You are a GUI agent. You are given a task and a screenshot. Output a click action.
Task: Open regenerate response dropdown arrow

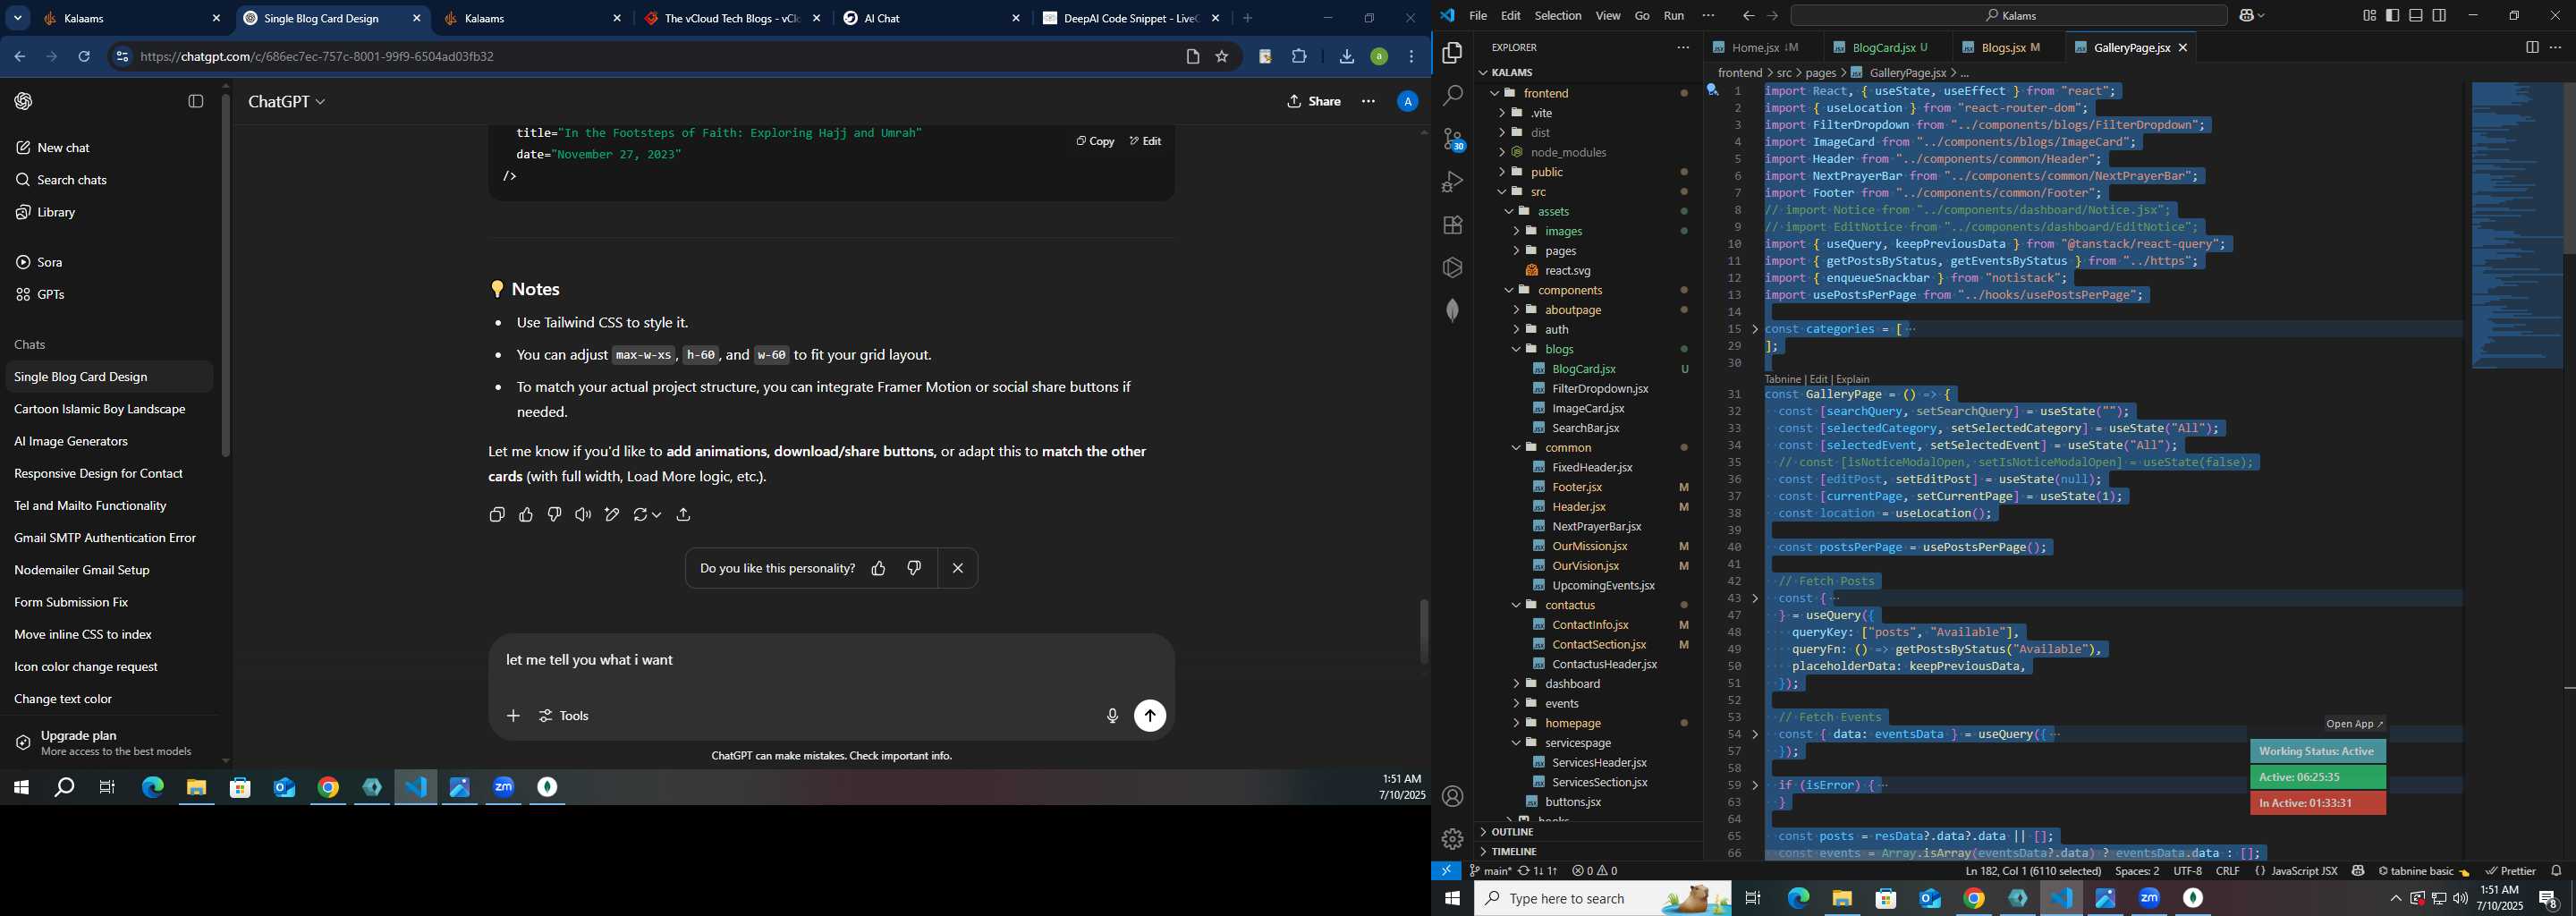pos(656,515)
